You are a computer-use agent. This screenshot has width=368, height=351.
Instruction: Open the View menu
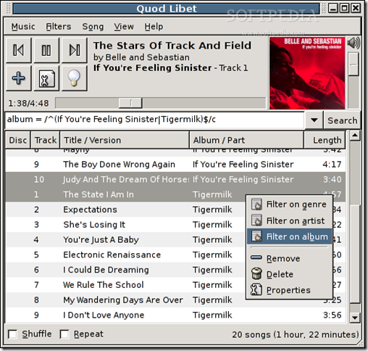[x=124, y=26]
